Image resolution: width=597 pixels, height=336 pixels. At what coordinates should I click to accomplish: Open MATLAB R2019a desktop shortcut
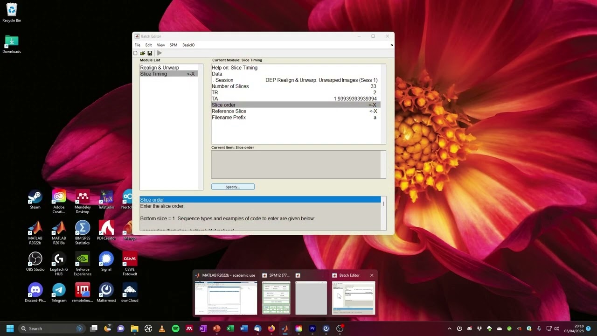pos(59,233)
